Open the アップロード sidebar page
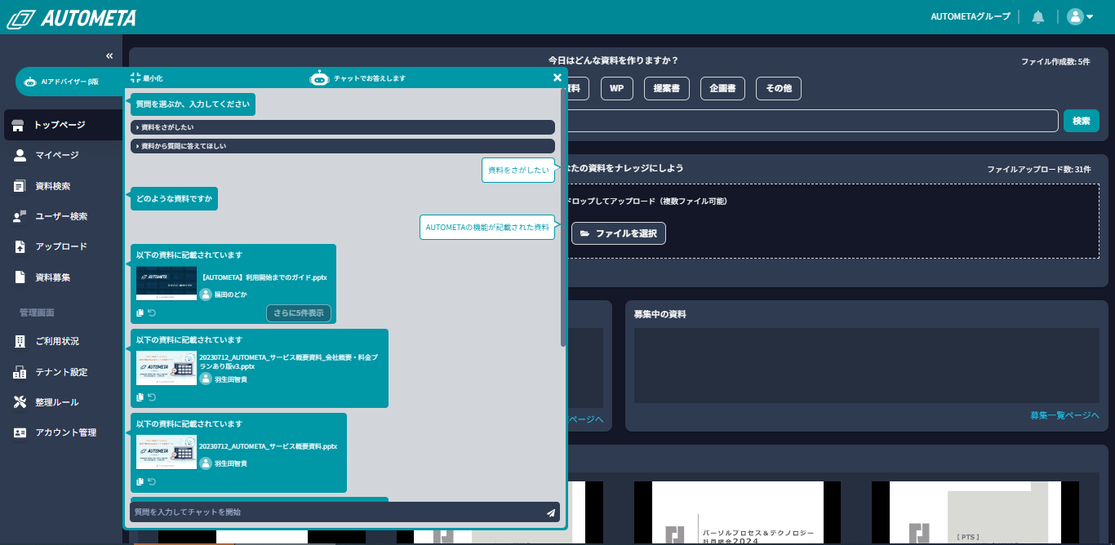 63,246
